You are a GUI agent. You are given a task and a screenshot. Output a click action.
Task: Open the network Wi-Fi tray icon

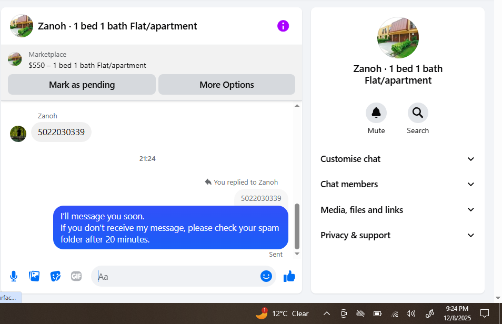395,314
